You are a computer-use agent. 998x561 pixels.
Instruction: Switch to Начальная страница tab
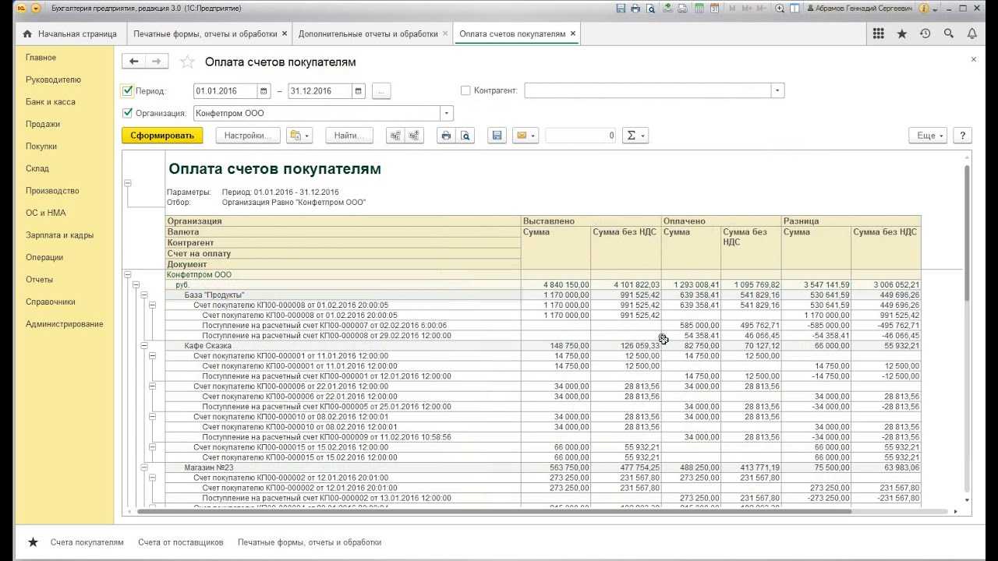pyautogui.click(x=70, y=34)
